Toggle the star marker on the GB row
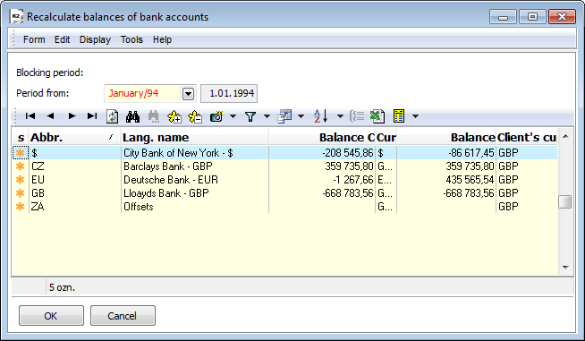This screenshot has height=341, width=585. [x=21, y=193]
